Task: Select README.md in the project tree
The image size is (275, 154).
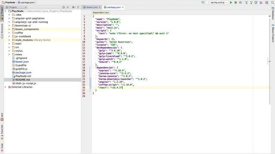Action: 22,80
